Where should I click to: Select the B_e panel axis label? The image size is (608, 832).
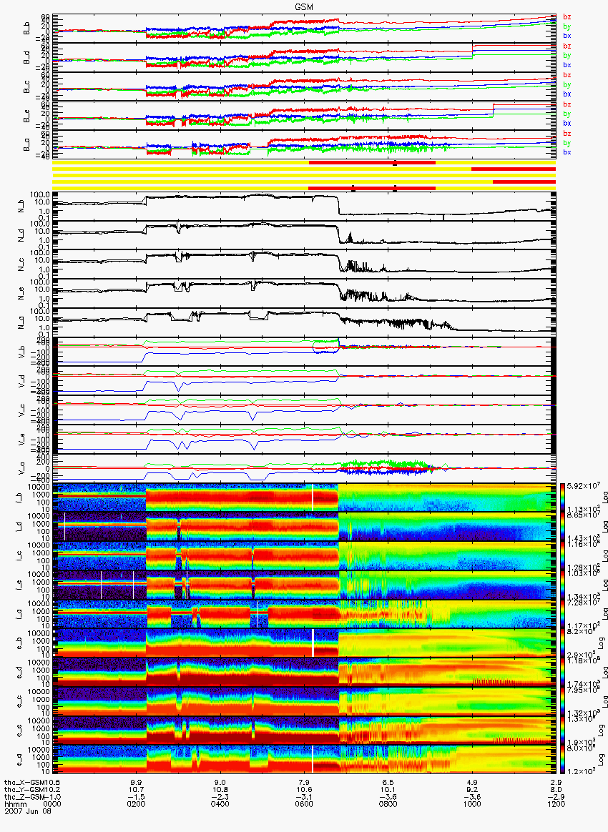(x=26, y=117)
